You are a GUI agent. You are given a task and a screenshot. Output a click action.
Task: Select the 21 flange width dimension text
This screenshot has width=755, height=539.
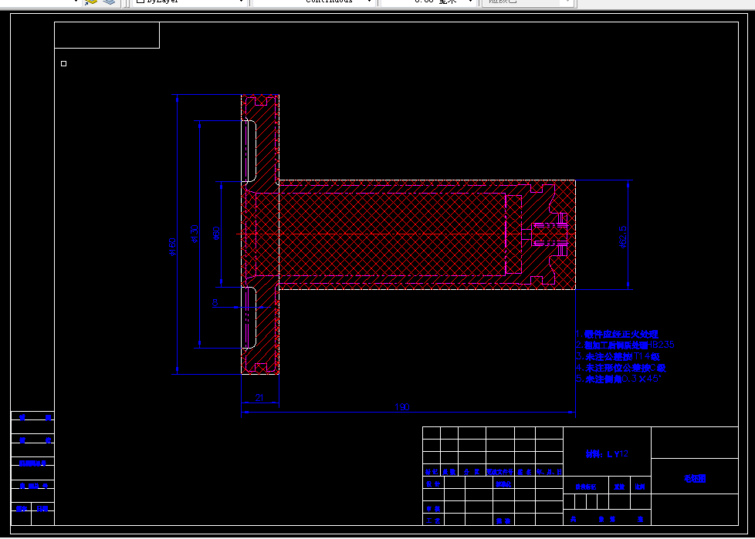259,398
